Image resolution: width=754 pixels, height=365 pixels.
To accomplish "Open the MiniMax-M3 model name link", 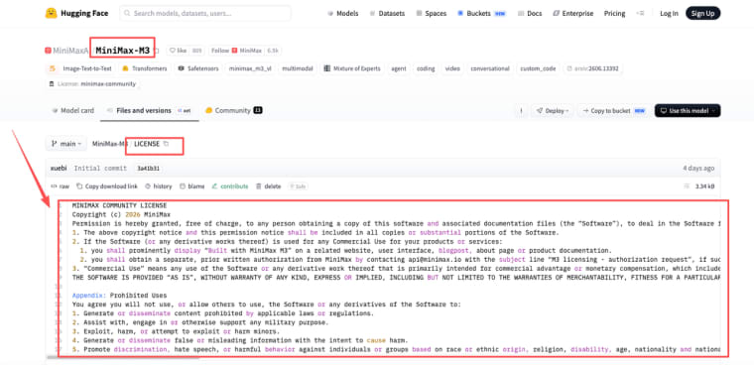I will click(x=122, y=50).
